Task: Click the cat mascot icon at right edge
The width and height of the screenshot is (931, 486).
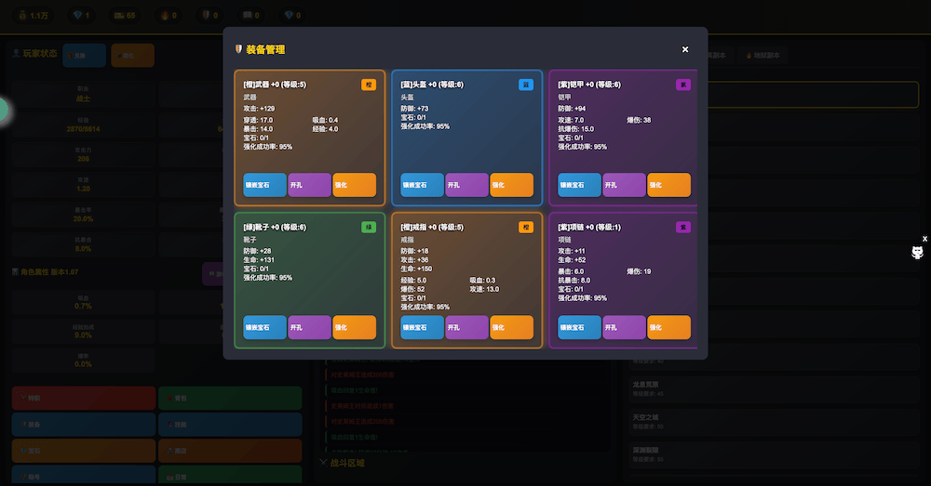Action: point(917,253)
